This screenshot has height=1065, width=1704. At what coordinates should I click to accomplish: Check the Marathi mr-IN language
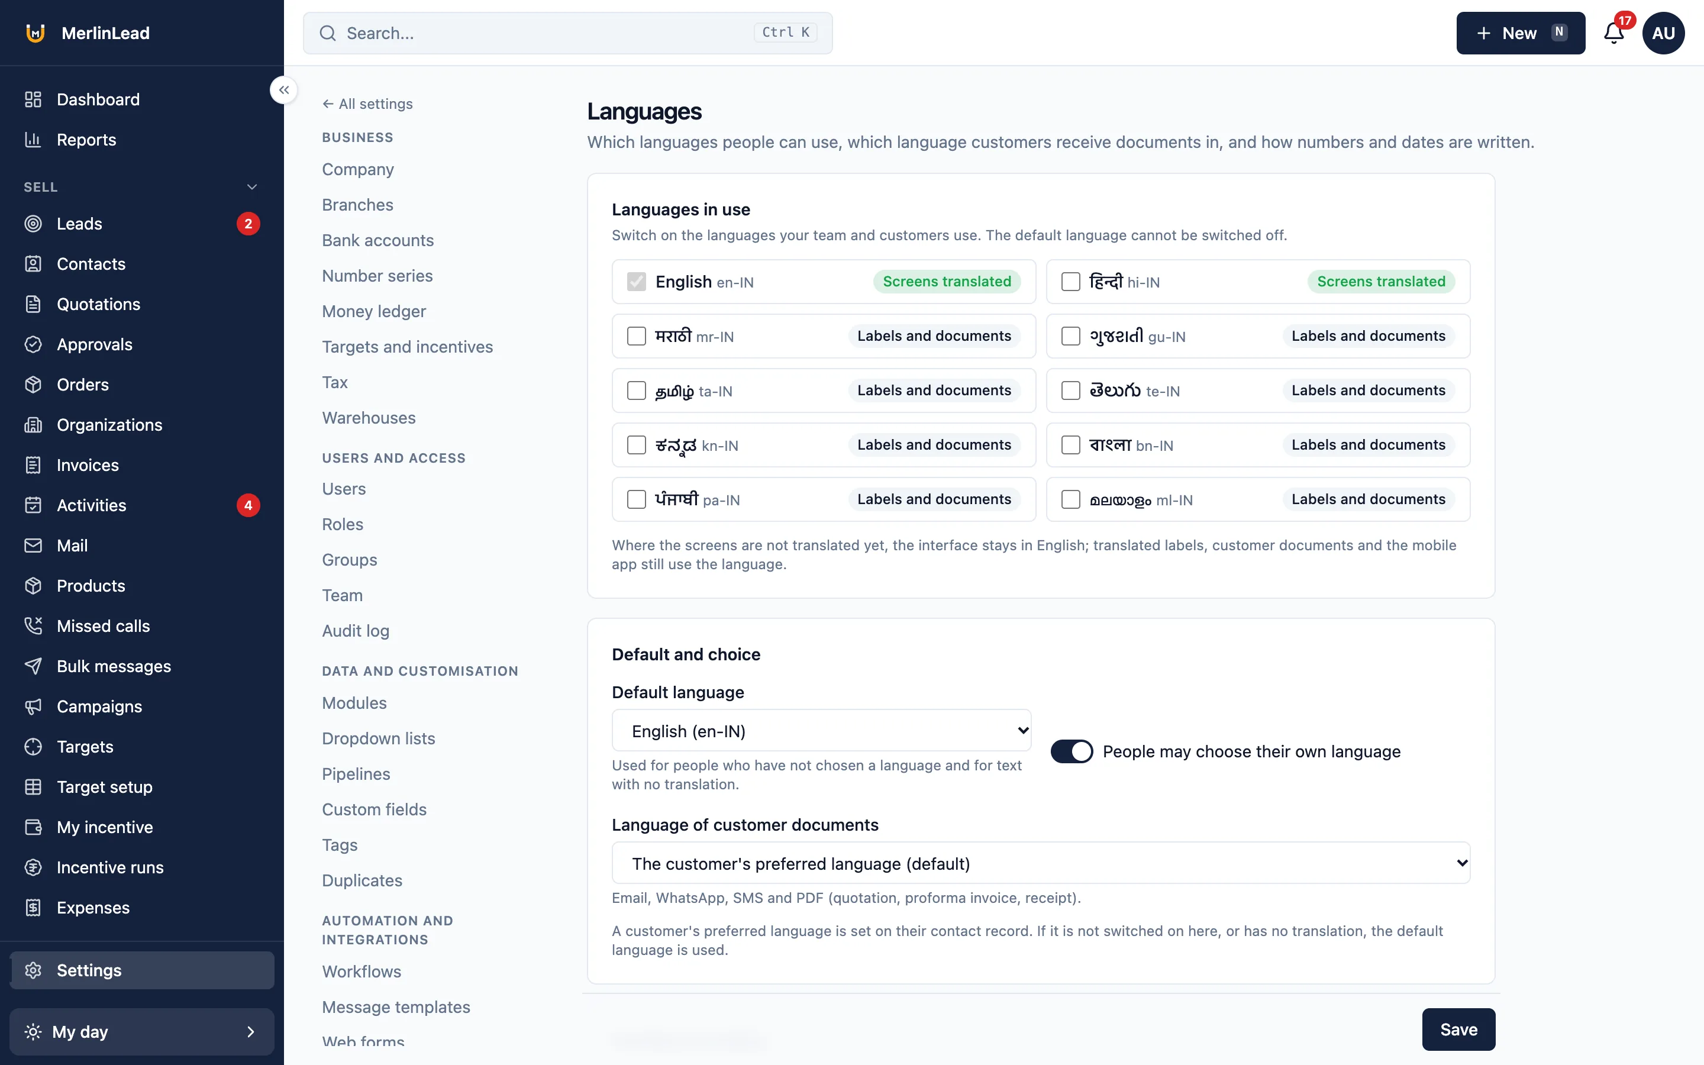tap(637, 336)
